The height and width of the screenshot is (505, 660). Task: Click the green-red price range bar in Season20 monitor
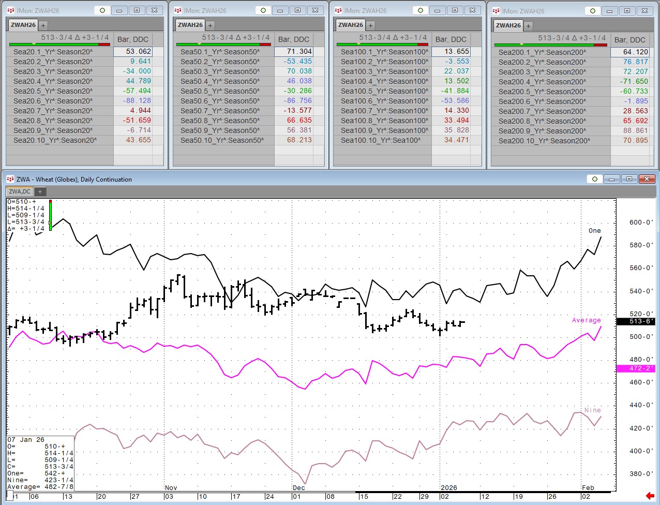59,44
